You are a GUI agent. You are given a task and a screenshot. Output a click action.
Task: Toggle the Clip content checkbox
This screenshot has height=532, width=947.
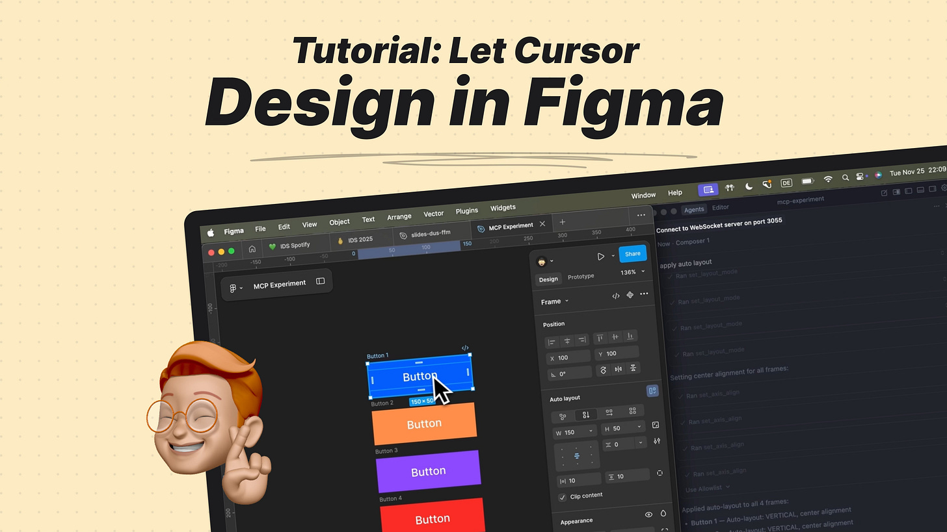coord(563,498)
